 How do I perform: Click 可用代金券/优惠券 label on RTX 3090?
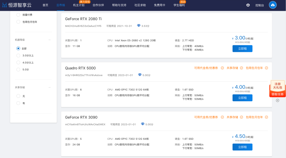click(206, 117)
